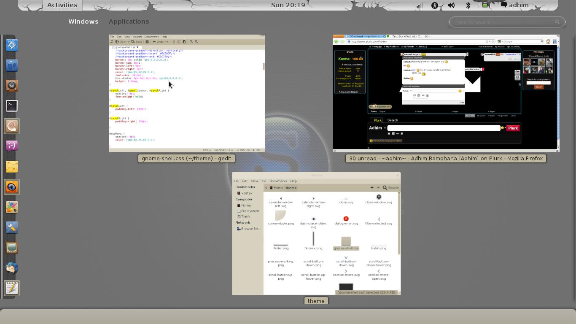
Task: Open the blue GNOME footprint dash icon
Action: [12, 65]
